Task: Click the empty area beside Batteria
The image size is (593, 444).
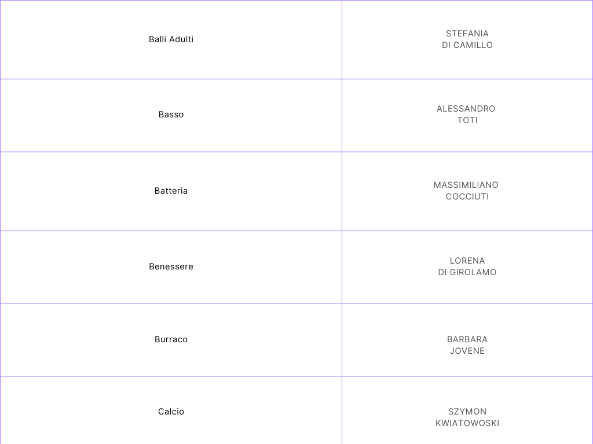Action: [x=76, y=191]
